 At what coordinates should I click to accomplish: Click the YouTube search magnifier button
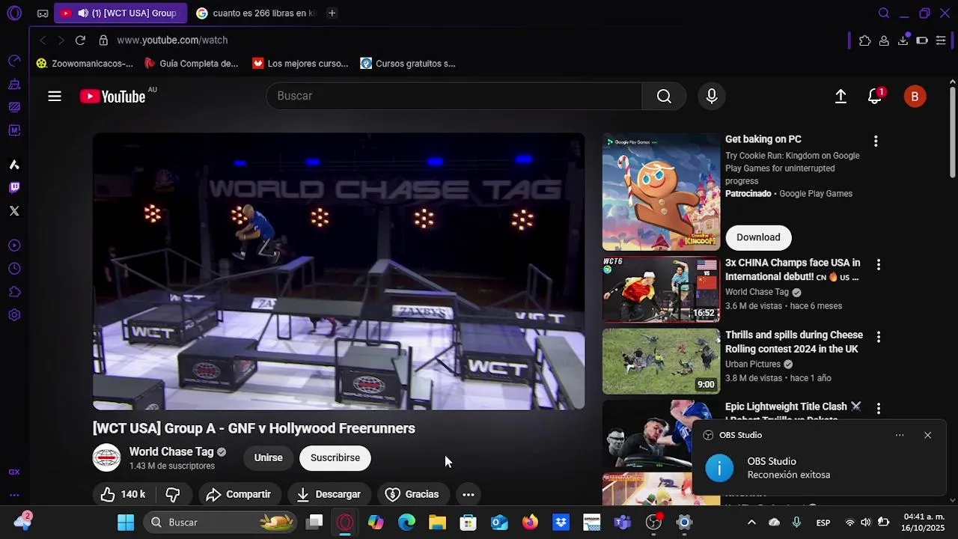[x=664, y=96]
